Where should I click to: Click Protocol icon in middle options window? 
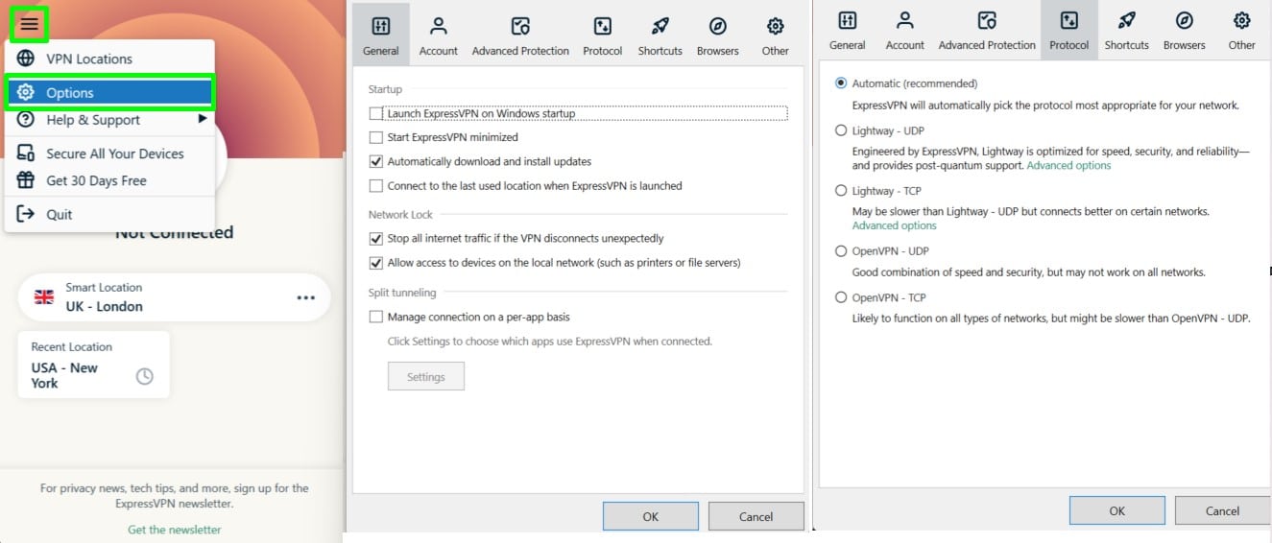(602, 26)
